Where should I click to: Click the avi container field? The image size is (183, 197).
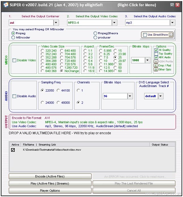(x=31, y=23)
